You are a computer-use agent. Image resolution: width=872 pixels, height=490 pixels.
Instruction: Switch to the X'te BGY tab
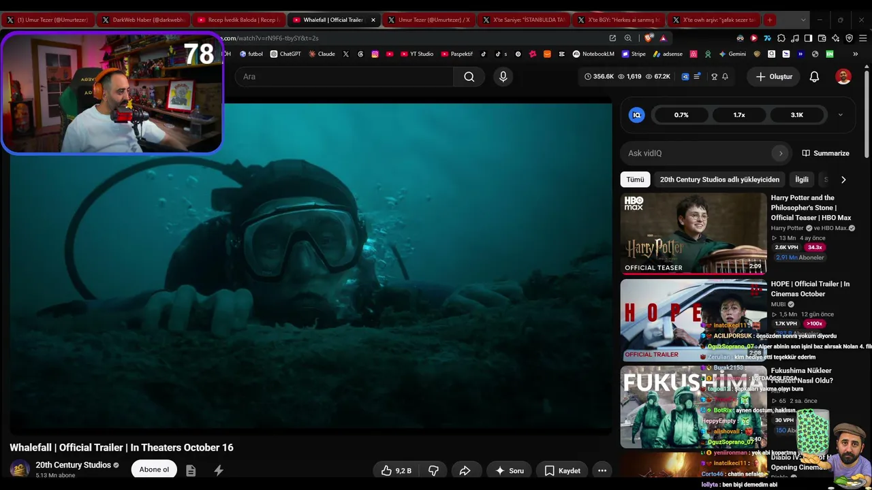point(619,20)
